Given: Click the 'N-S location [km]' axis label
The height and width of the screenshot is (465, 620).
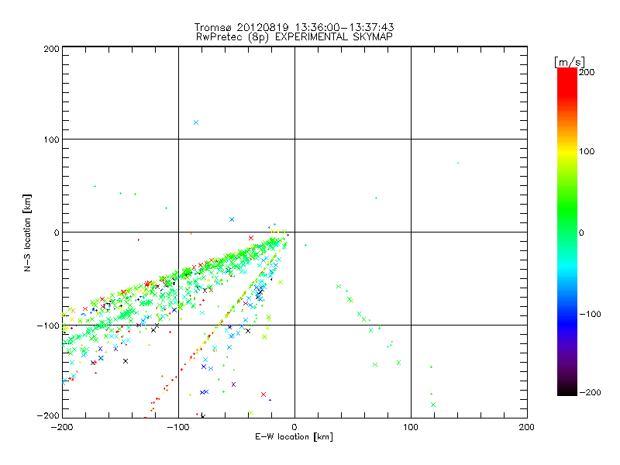Looking at the screenshot, I should point(27,233).
